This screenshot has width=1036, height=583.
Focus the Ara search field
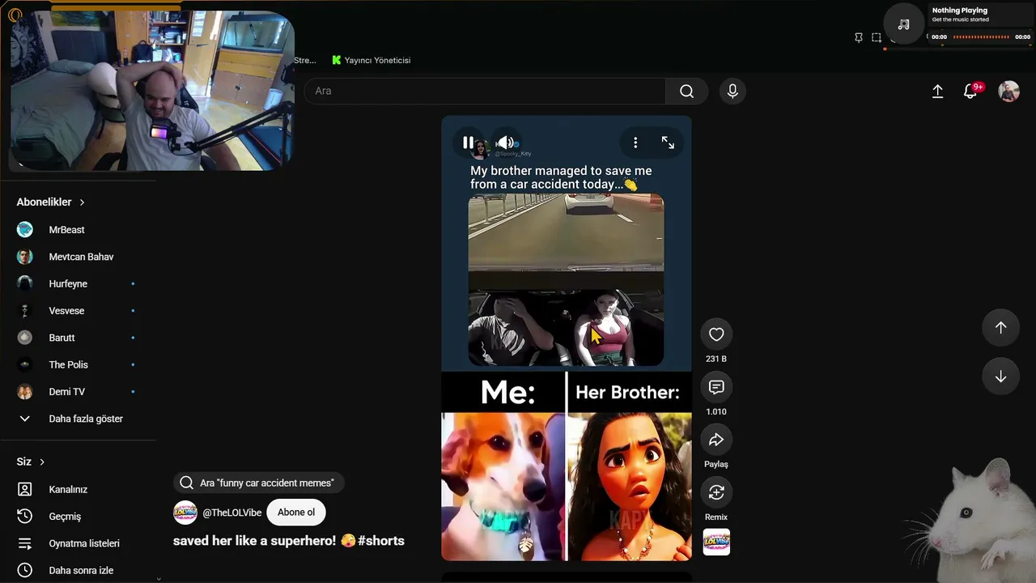(x=485, y=91)
